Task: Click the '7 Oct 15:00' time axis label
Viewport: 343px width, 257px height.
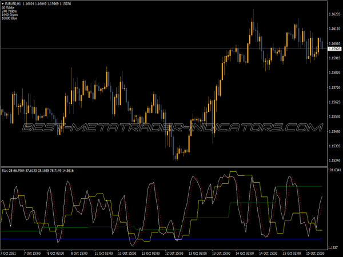Action: pos(32,253)
